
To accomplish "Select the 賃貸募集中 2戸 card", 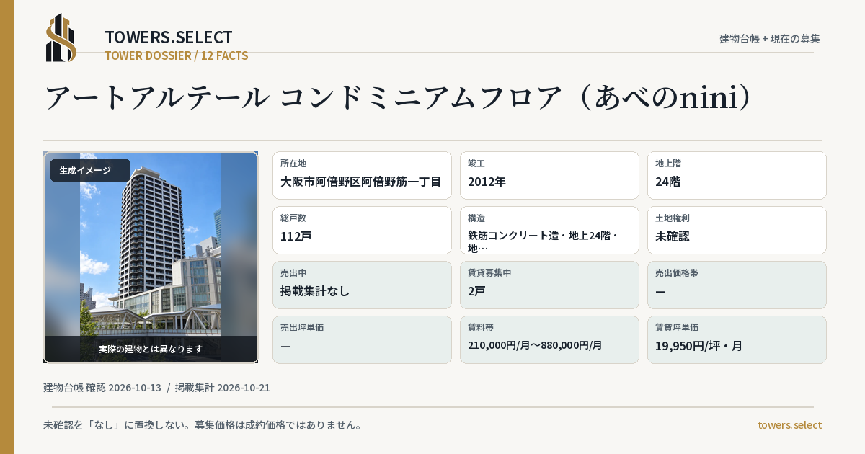I will click(549, 285).
